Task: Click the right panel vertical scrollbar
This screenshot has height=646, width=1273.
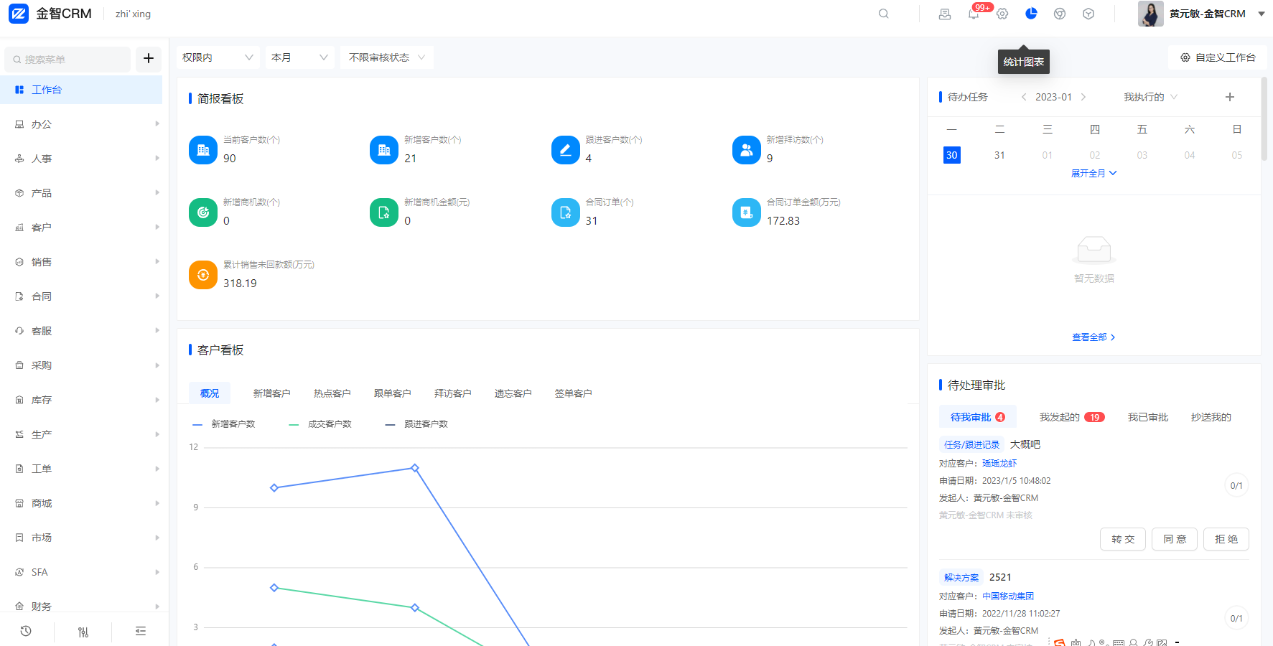Action: click(1264, 119)
